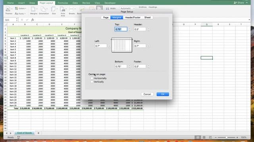Switch to Page Break Preview icon
Screen dimensions: 254x142
coord(210,137)
